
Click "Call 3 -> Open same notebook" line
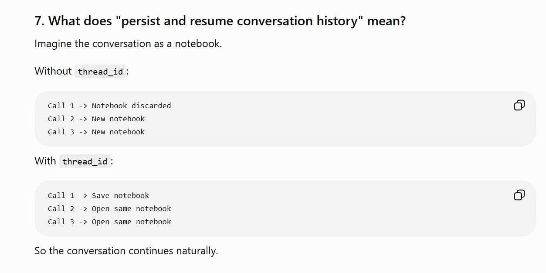(x=109, y=222)
